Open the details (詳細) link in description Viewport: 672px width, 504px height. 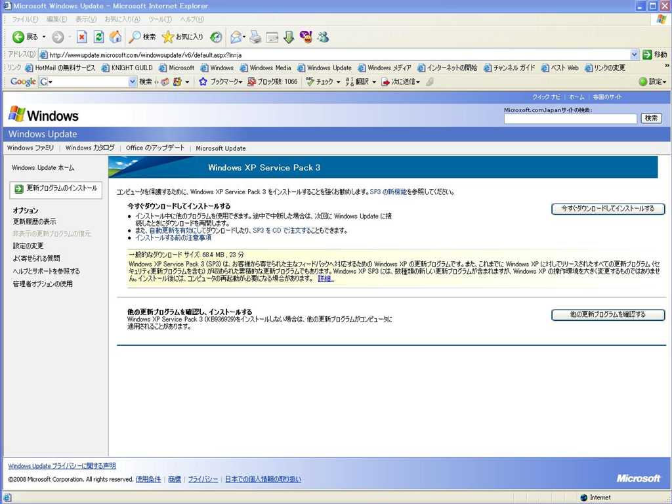(325, 278)
